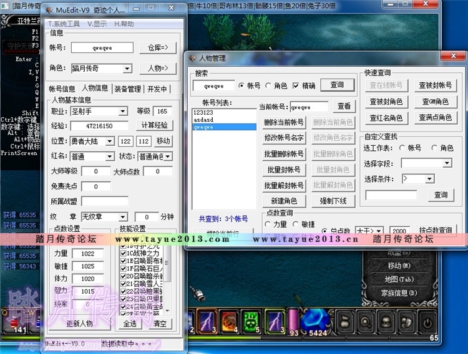Image resolution: width=468 pixels, height=354 pixels.
Task: Click 删除当前帐号 button
Action: point(284,122)
